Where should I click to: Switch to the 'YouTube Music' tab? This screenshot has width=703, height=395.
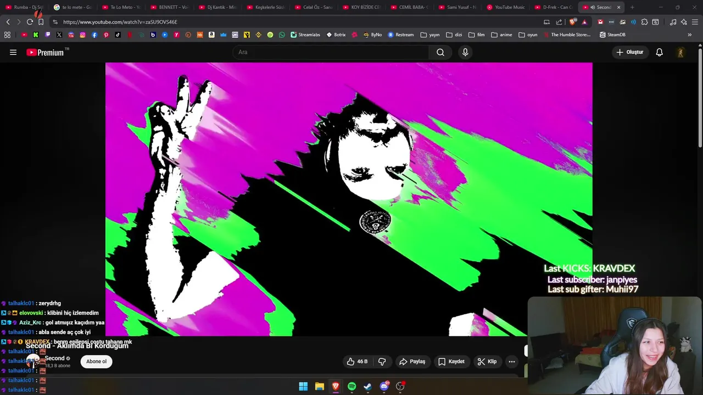point(506,7)
